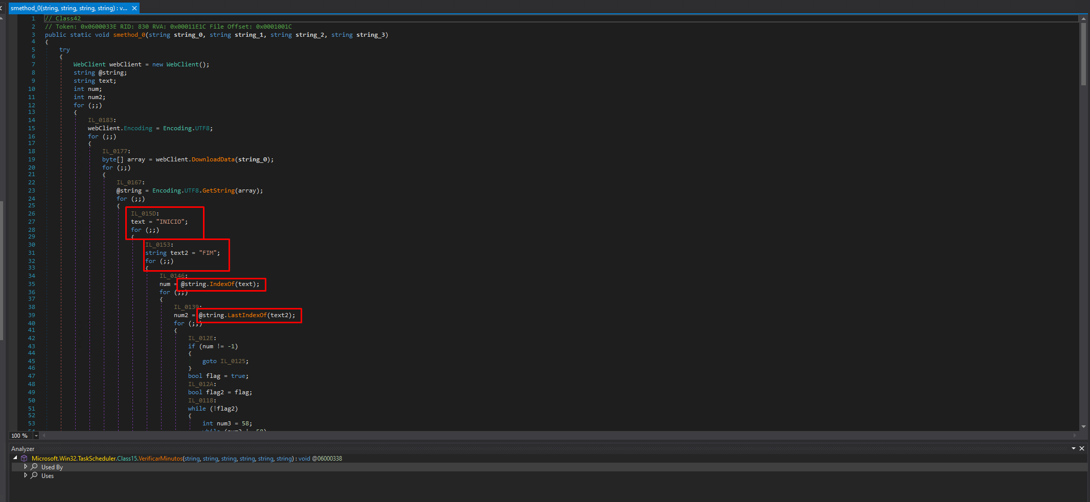Click the IL_015D label
The image size is (1090, 502).
[x=145, y=213]
